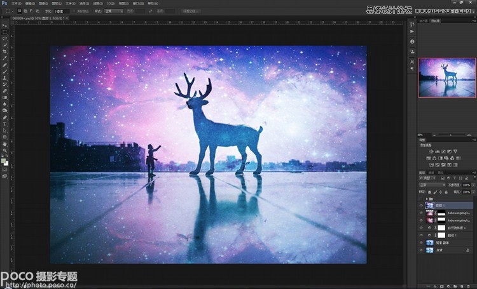This screenshot has height=289, width=477.
Task: Select the Dodge tool
Action: [x=4, y=111]
